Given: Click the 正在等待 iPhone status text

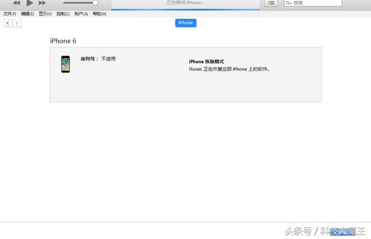Looking at the screenshot, I should [x=185, y=3].
